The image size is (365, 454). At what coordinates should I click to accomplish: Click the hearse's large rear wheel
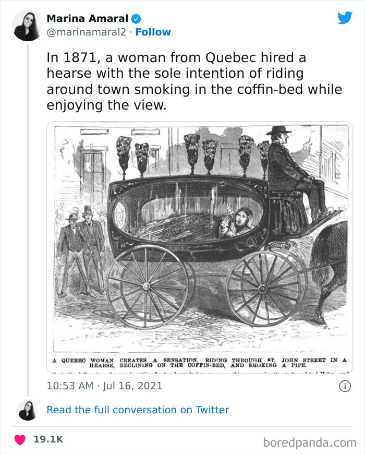pos(148,287)
